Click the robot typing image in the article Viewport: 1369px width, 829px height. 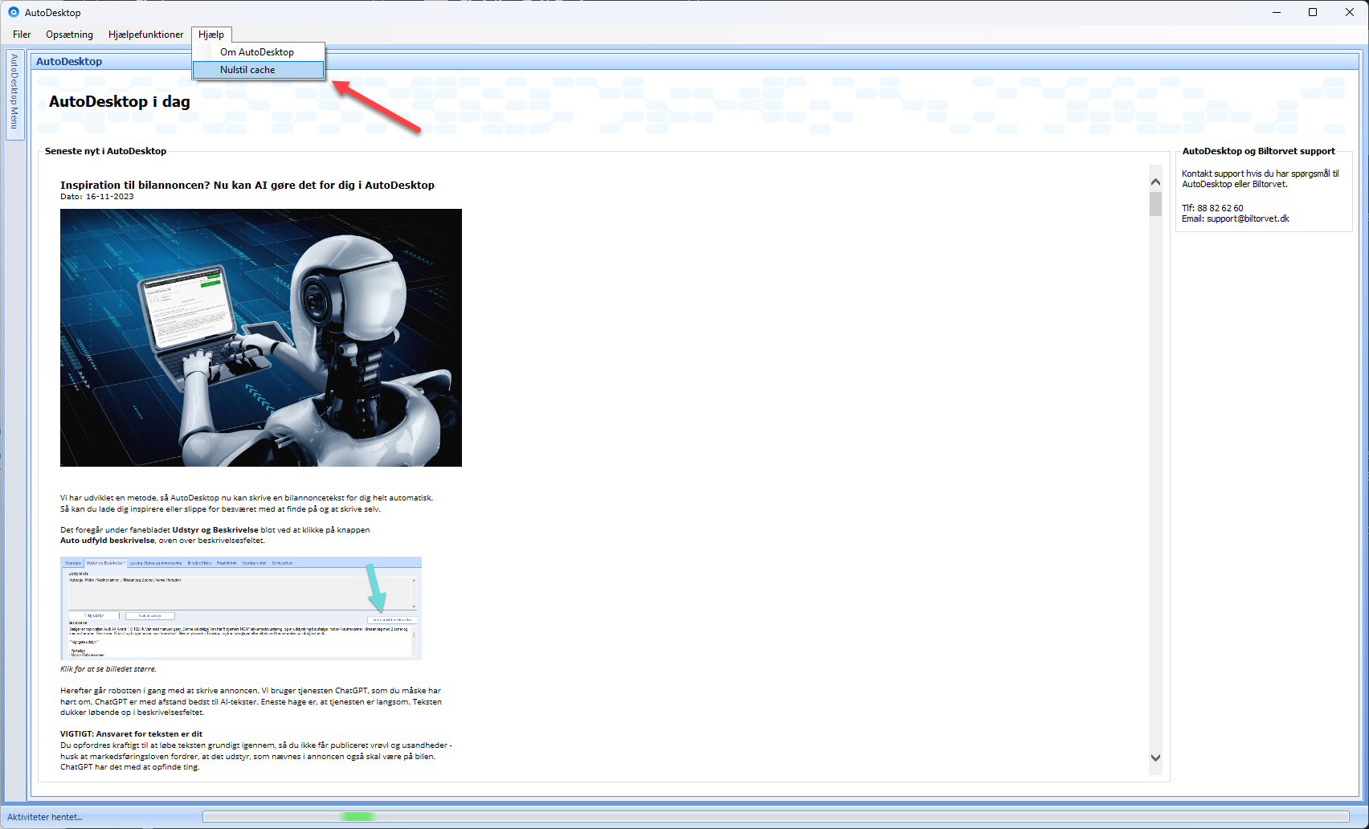point(260,337)
